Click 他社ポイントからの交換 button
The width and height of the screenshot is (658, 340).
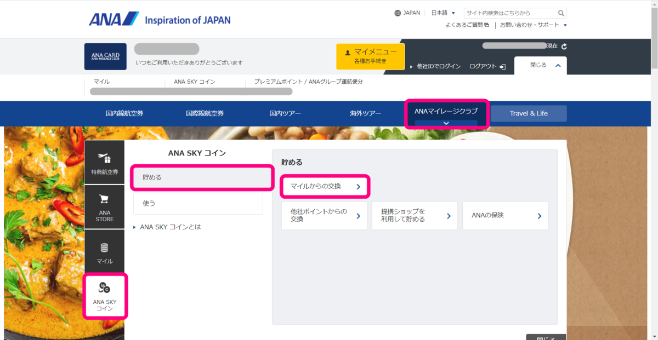click(325, 215)
